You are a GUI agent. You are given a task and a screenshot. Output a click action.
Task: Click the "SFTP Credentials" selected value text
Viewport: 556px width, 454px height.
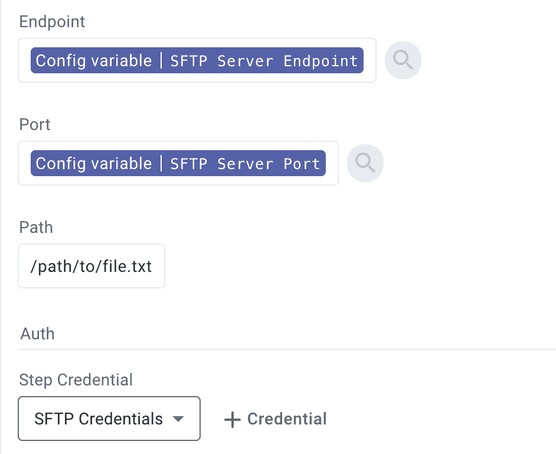(x=99, y=419)
